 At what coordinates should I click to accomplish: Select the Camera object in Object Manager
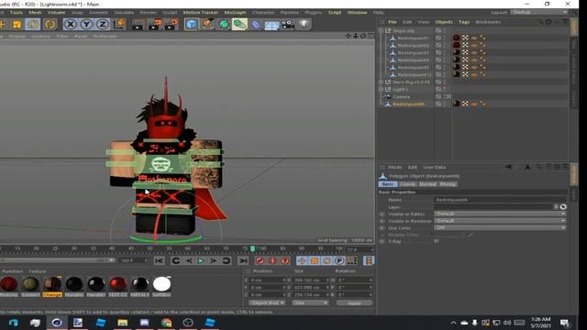coord(402,97)
